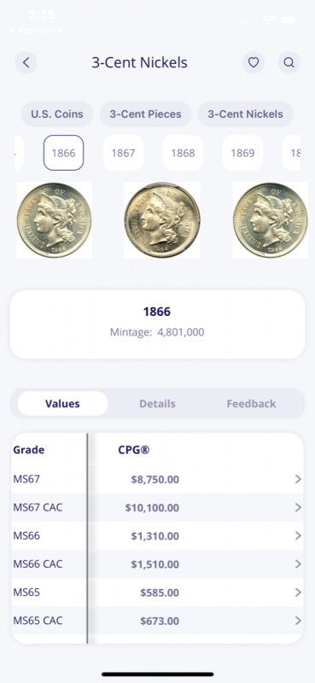This screenshot has width=315, height=683.
Task: Return to App Store link
Action: [35, 30]
